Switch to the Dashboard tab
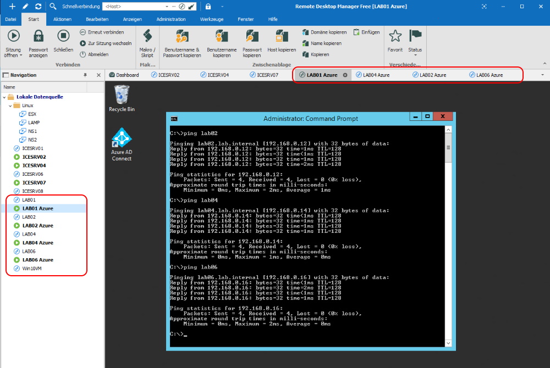This screenshot has width=550, height=368. [124, 75]
